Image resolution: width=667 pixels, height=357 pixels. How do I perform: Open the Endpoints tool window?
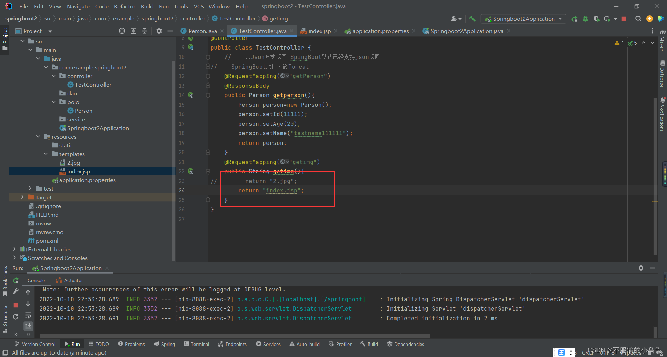click(232, 344)
